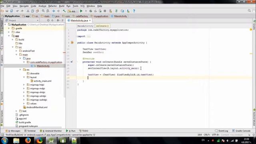This screenshot has width=256, height=144.
Task: Expand the values folder
Action: 24,104
